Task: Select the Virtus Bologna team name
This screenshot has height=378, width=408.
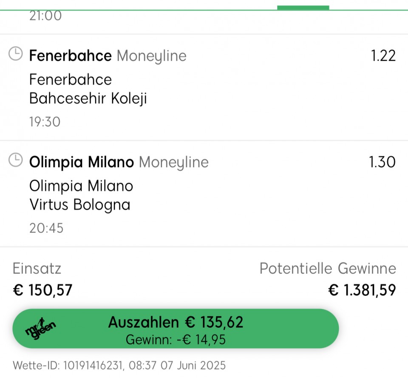Action: coord(79,205)
